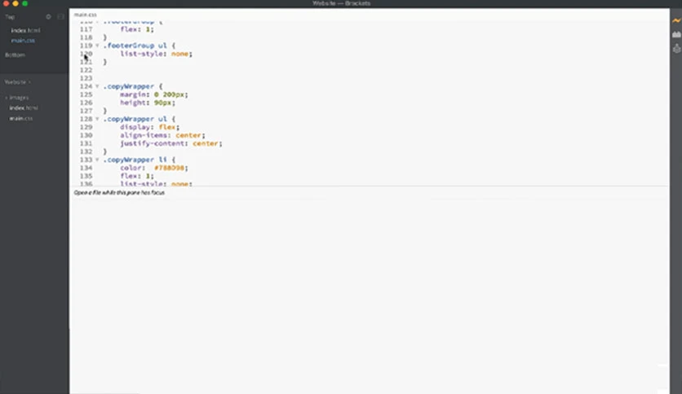Open index.html in the Website file tree
Image resolution: width=682 pixels, height=394 pixels.
point(24,107)
